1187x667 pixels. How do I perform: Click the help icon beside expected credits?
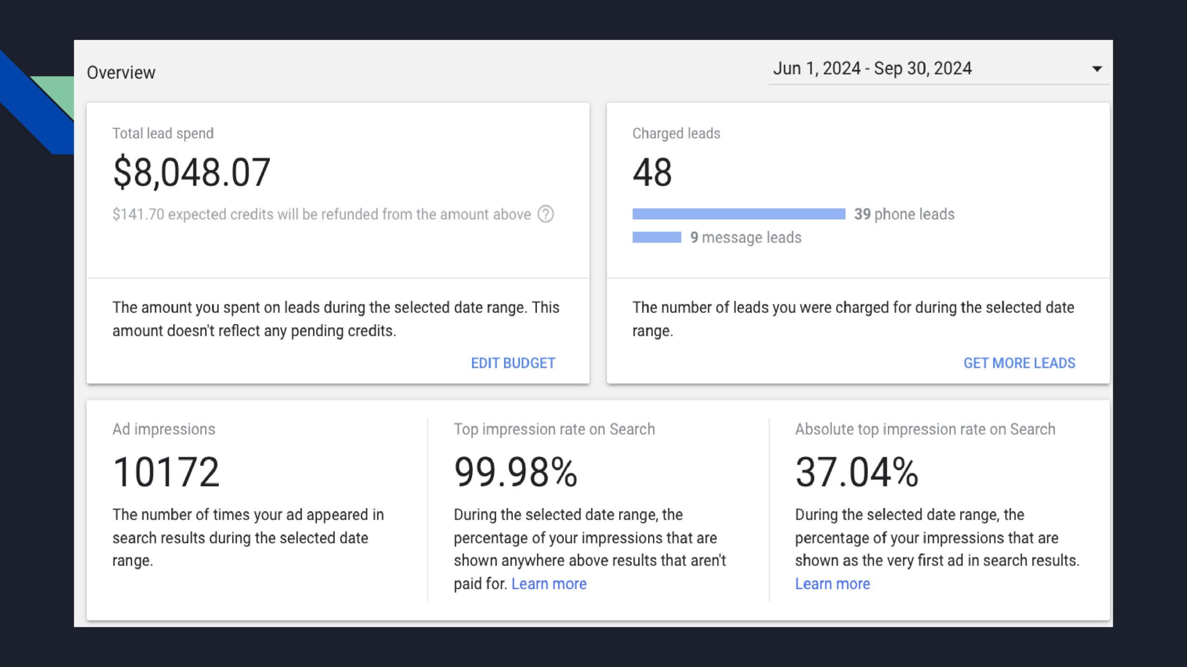coord(546,214)
